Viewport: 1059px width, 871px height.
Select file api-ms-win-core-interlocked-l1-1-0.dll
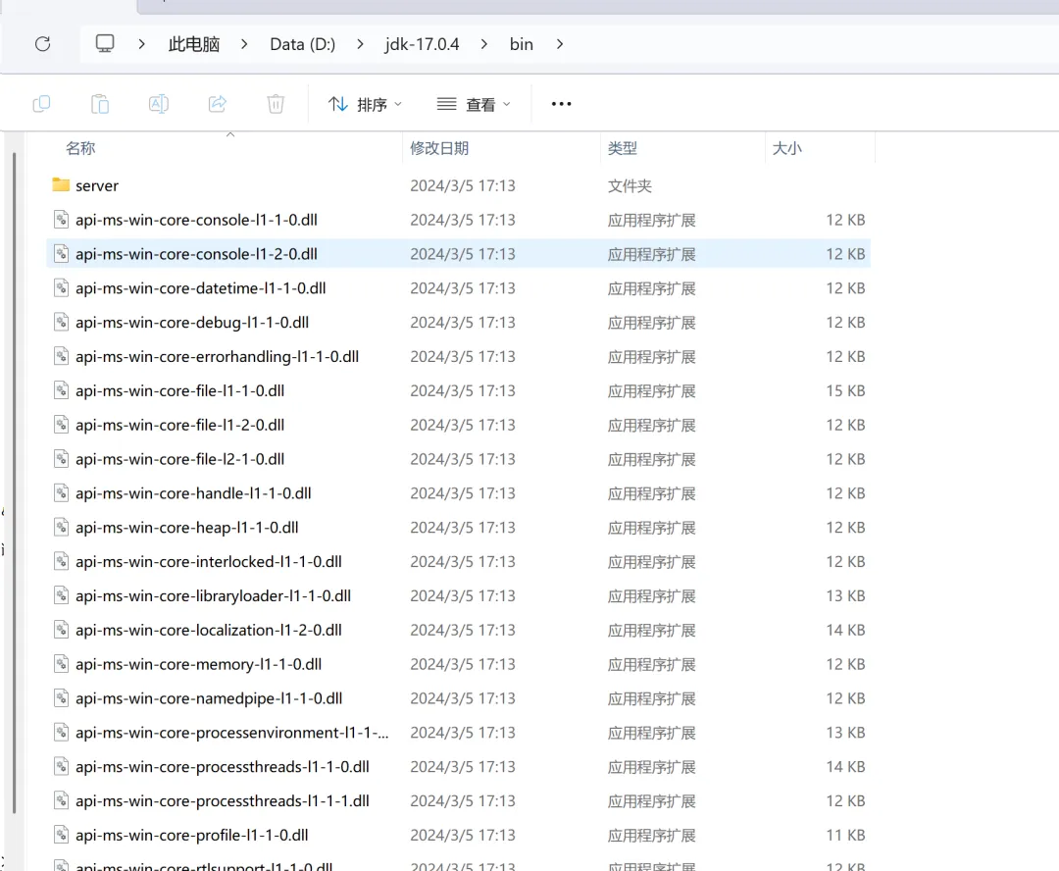point(209,561)
